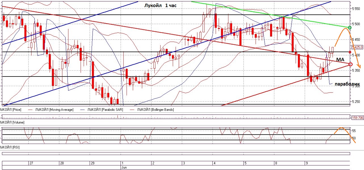The height and width of the screenshot is (170, 364).
Task: Click the RSI scale value 55
Action: pos(354,131)
